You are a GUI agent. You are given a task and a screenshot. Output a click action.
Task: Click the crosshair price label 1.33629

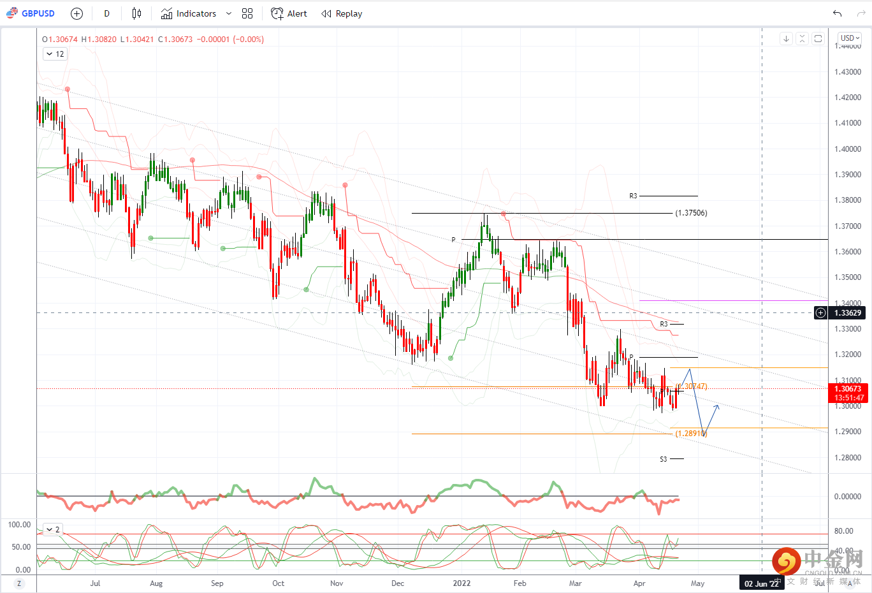pos(847,312)
